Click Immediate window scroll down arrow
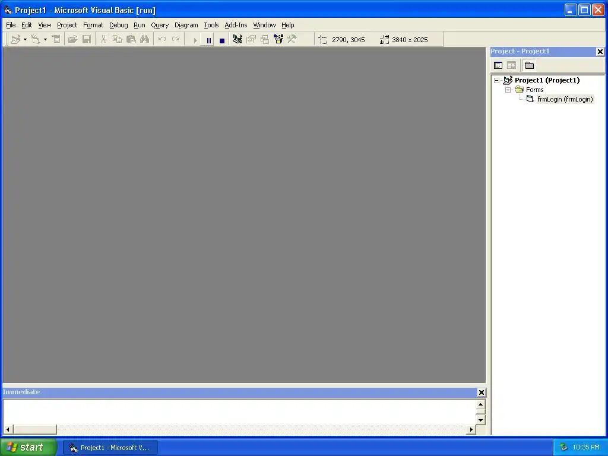The width and height of the screenshot is (608, 456). 480,420
